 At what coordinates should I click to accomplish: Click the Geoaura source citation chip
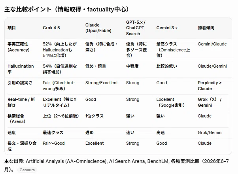point(27,170)
